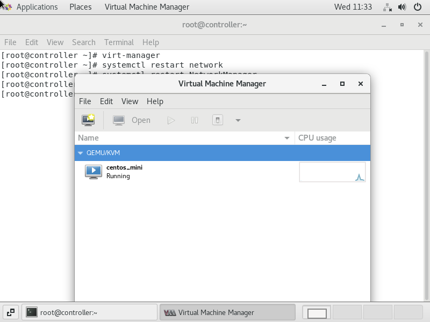430x322 pixels.
Task: Open the selected VM console
Action: click(132, 120)
